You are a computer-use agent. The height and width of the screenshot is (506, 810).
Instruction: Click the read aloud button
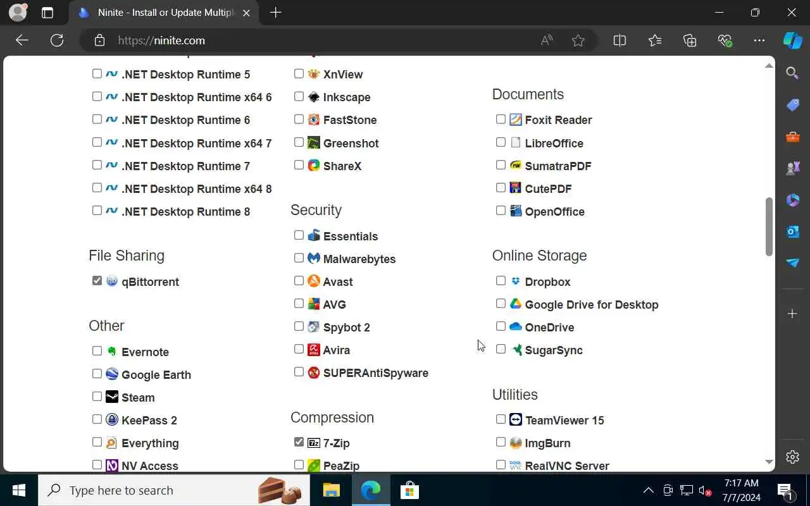point(547,40)
